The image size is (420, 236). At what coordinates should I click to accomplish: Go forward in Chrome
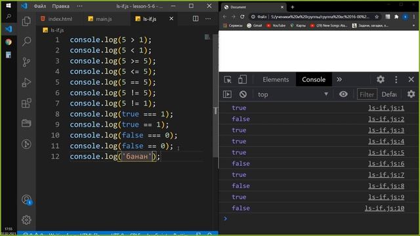pos(234,16)
